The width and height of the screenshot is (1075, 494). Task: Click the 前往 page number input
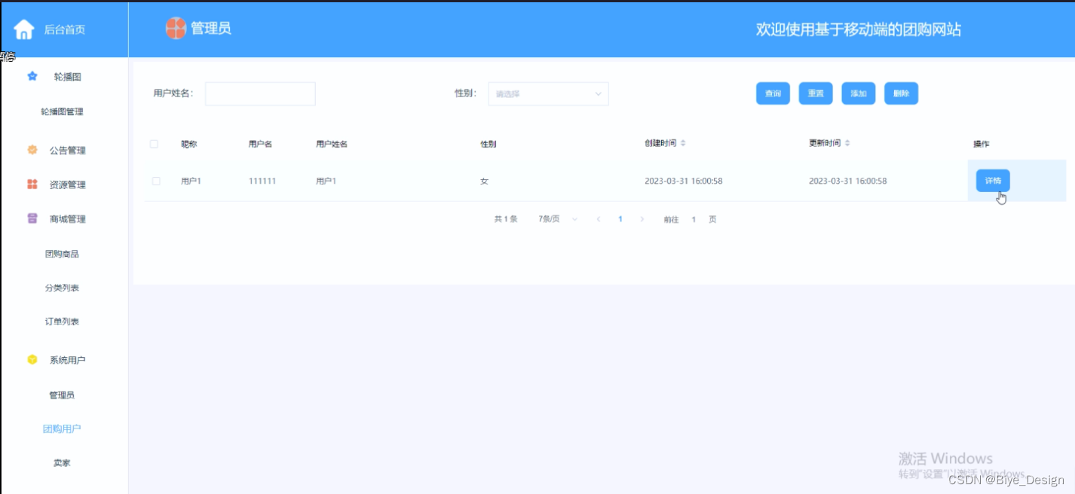point(694,219)
